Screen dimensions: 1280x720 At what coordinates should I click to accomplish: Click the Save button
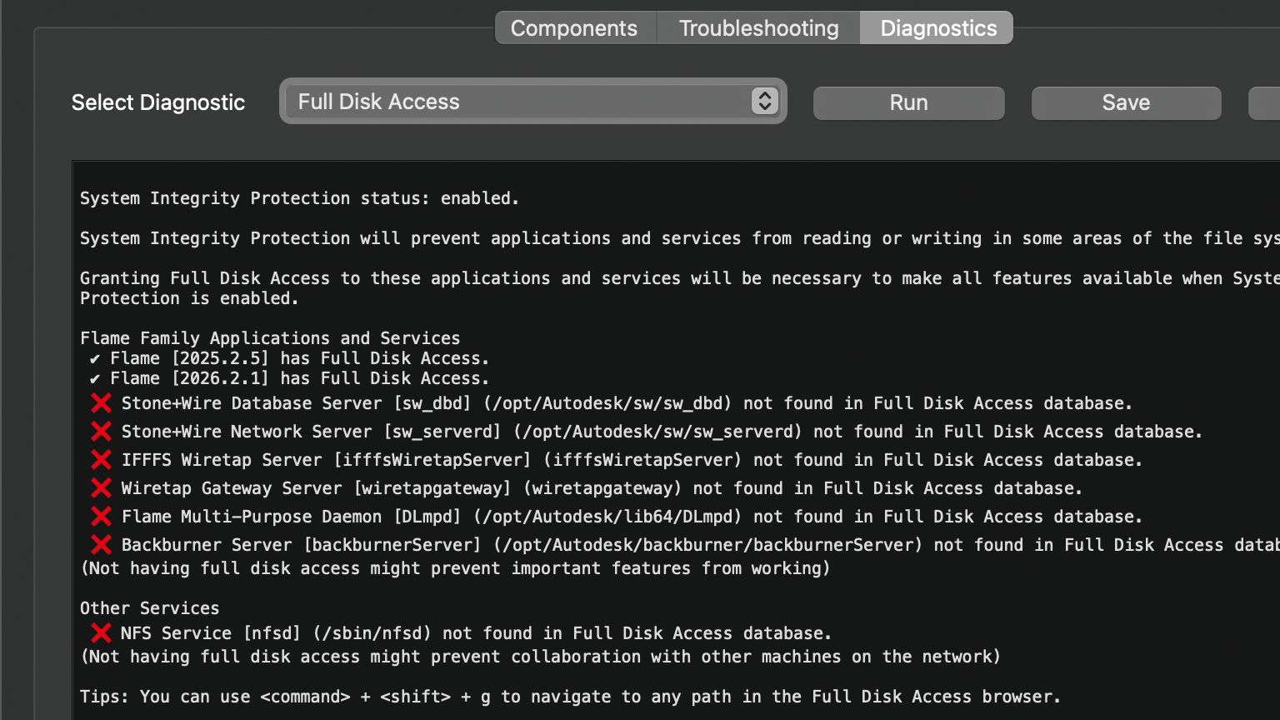pos(1126,102)
